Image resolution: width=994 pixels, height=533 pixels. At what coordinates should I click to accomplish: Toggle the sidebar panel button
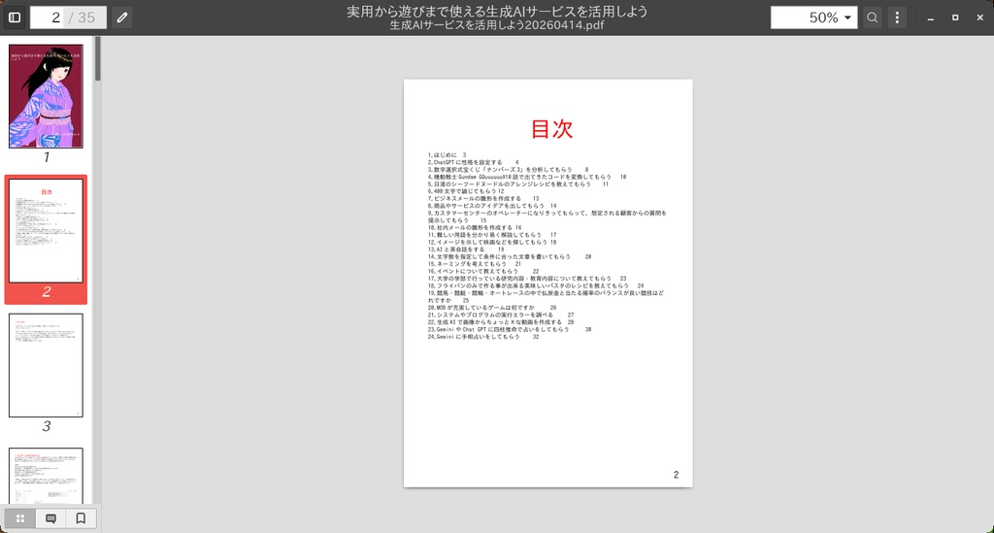[15, 17]
